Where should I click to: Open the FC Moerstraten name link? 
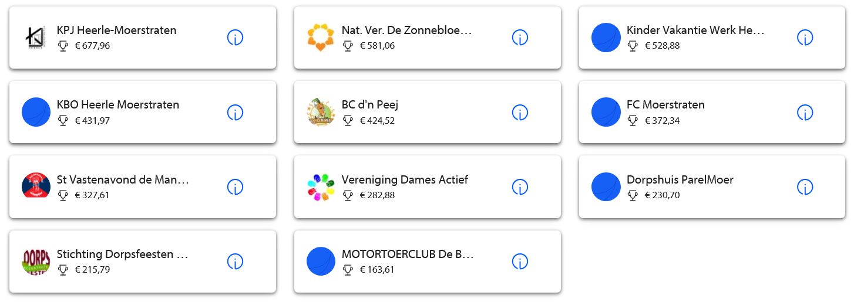click(665, 105)
